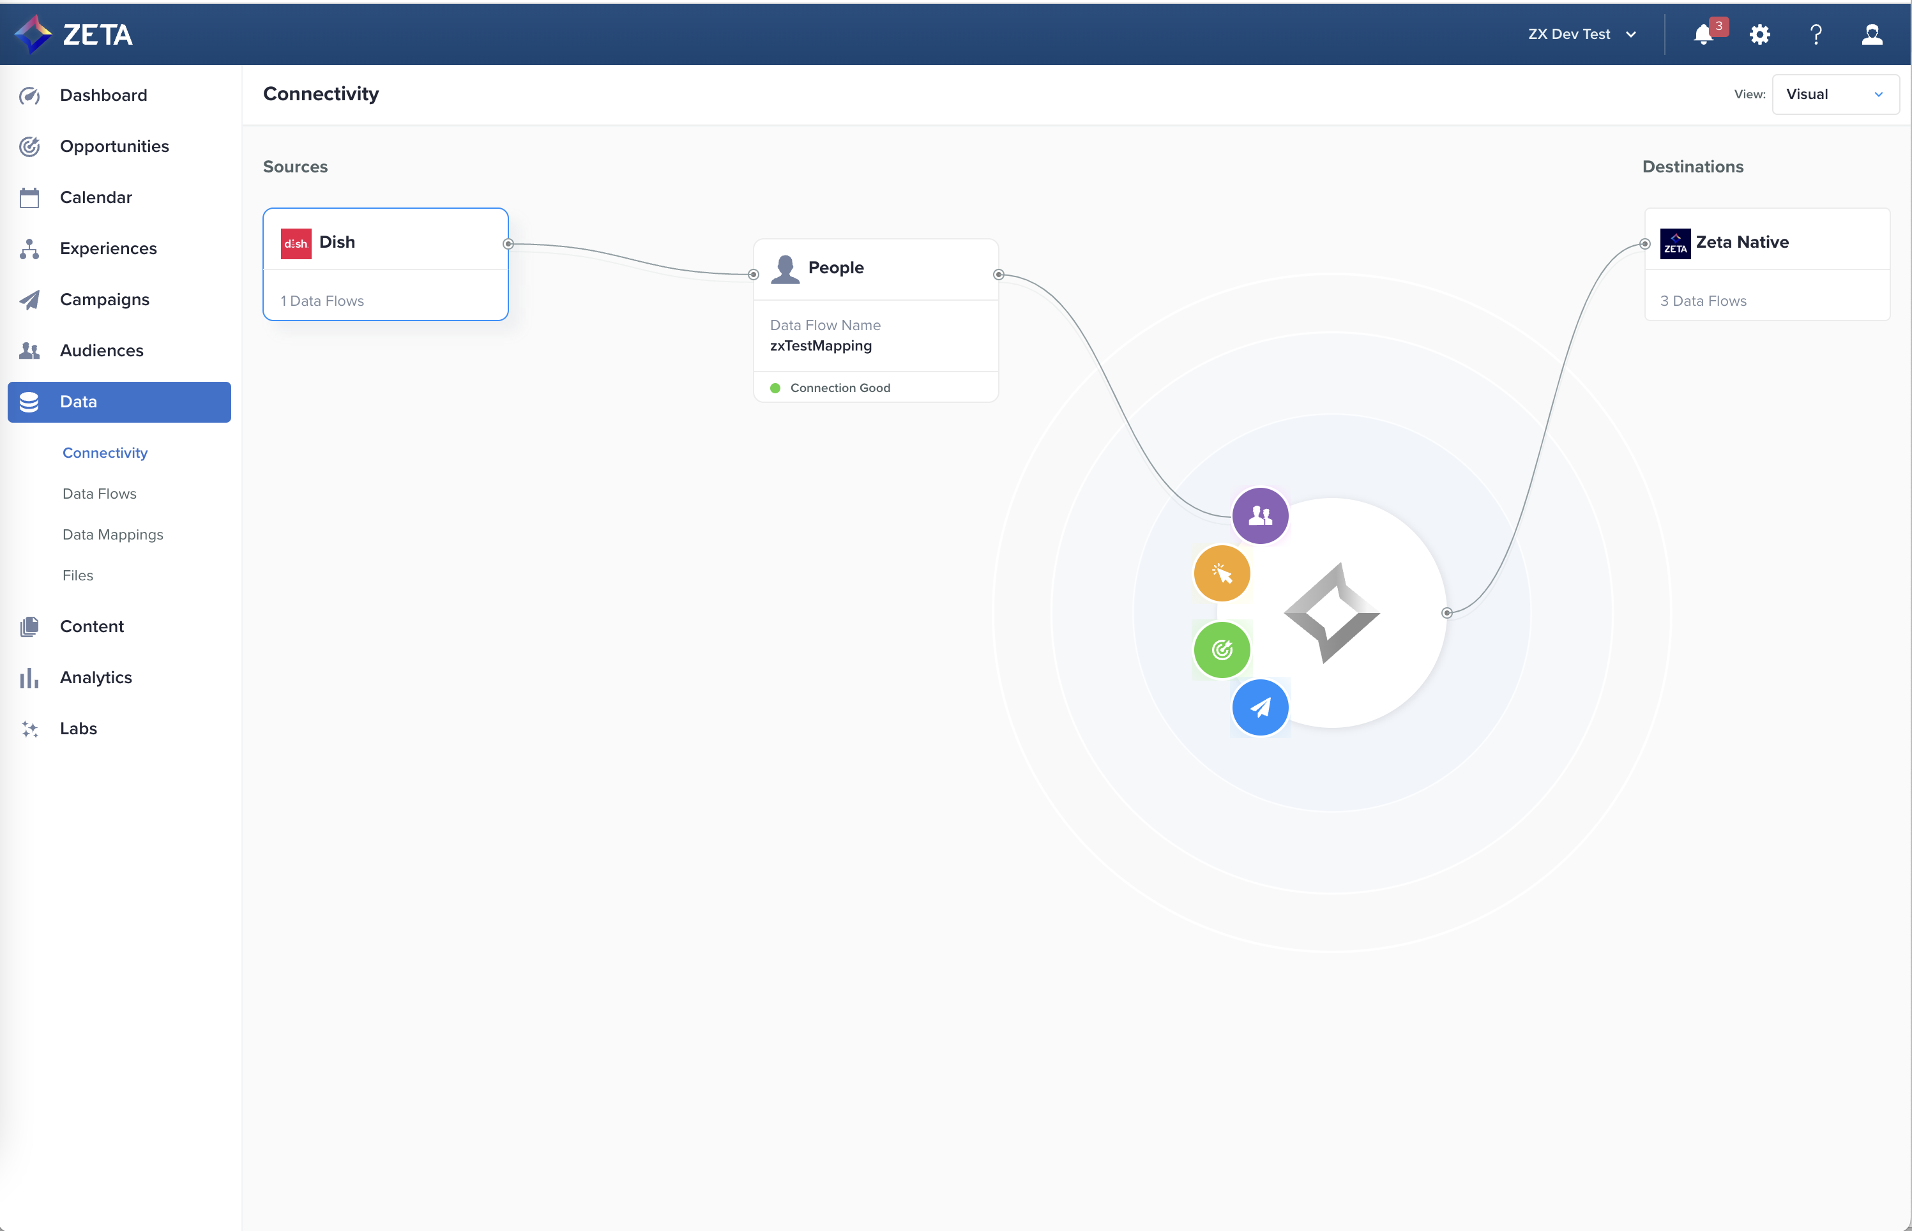Image resolution: width=1912 pixels, height=1231 pixels.
Task: Select the Zeta Native destination card
Action: click(x=1766, y=264)
